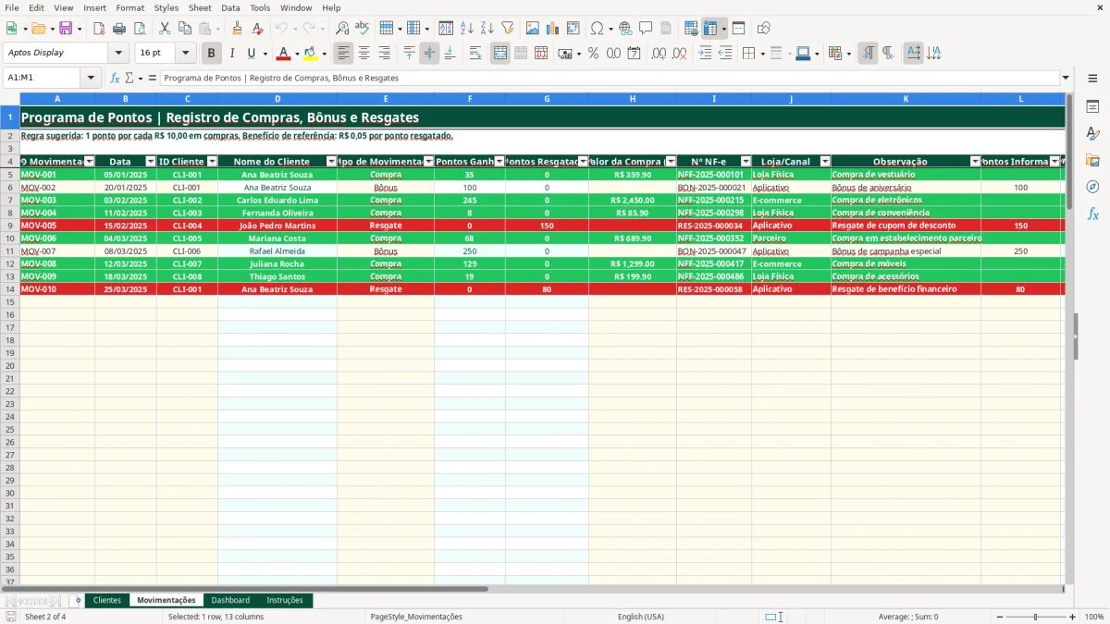
Task: Toggle the AutoFilter funnel
Action: pyautogui.click(x=508, y=29)
